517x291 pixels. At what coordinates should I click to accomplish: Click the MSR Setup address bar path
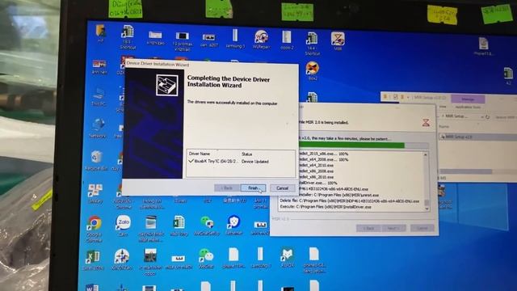(456, 116)
